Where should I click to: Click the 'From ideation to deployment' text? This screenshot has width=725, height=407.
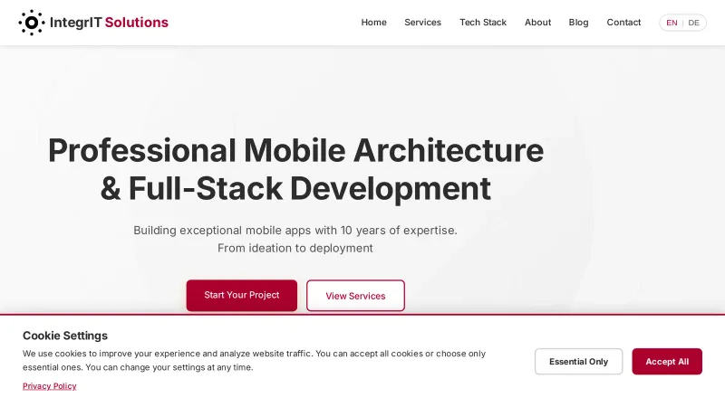(295, 249)
